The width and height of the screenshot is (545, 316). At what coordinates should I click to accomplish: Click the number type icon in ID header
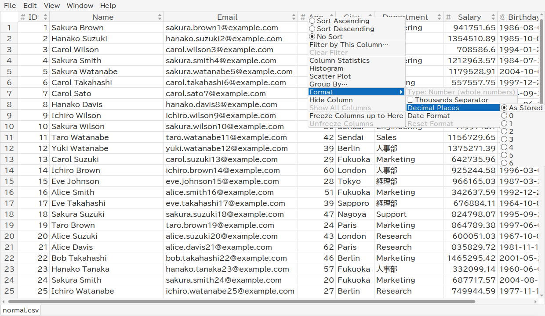(23, 17)
